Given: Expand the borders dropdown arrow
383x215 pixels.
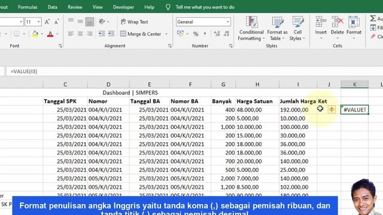Looking at the screenshot, I should [x=24, y=34].
